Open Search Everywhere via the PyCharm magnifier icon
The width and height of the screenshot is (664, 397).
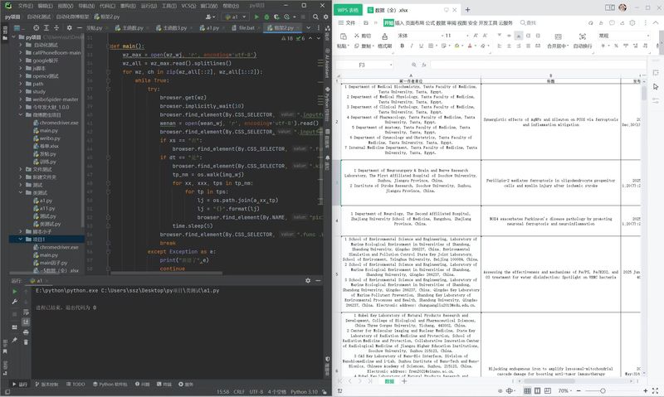point(315,17)
